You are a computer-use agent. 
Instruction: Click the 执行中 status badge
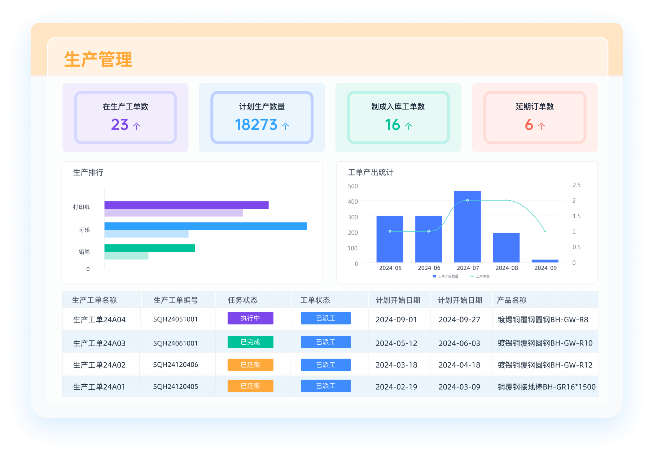(x=250, y=318)
